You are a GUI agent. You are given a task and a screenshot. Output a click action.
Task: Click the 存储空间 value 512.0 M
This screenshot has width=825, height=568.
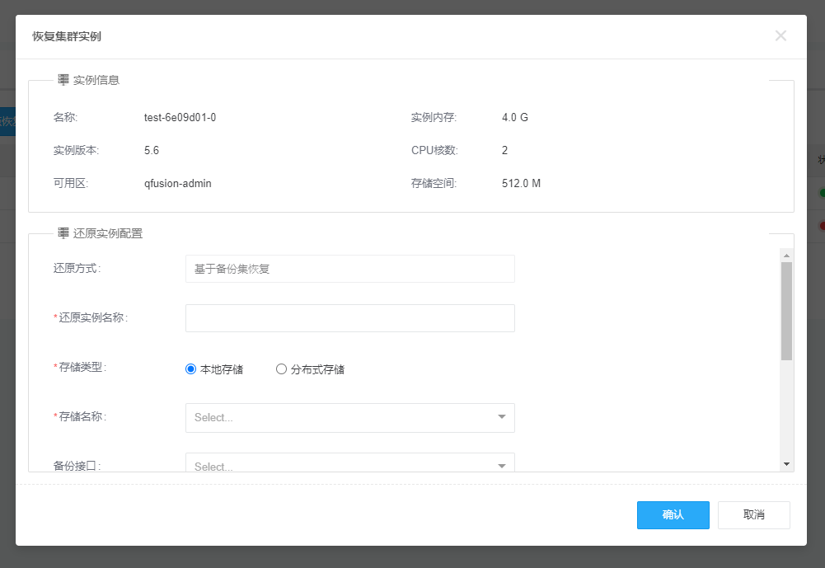[x=521, y=183]
